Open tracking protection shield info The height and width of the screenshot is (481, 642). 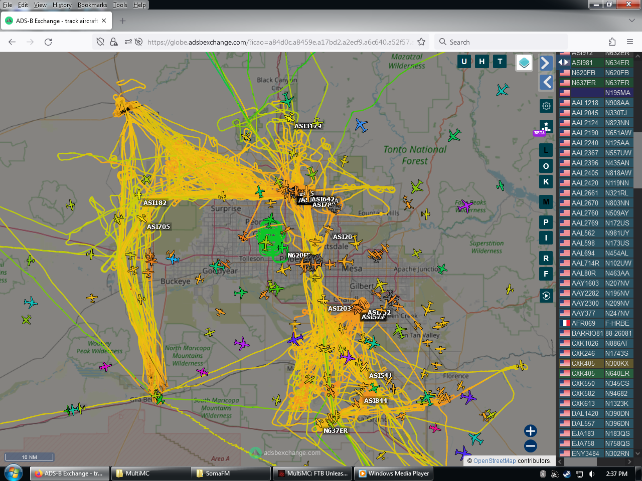point(100,42)
